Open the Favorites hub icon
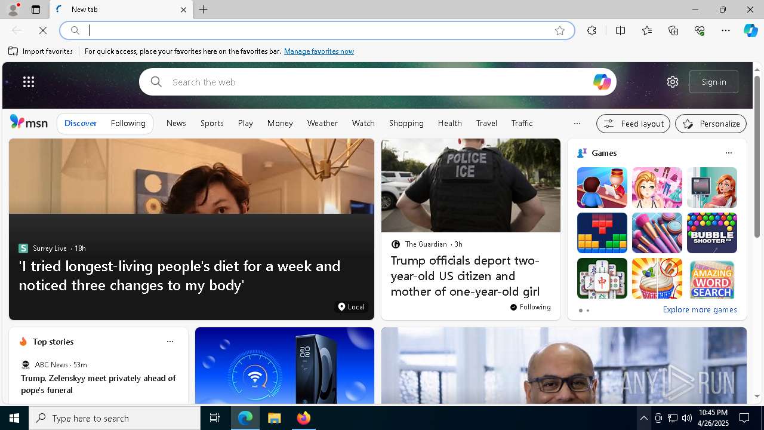 click(x=647, y=30)
